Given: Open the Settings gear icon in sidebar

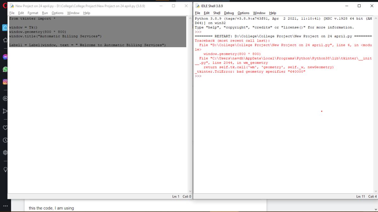Looking at the screenshot, I should coord(5,153).
